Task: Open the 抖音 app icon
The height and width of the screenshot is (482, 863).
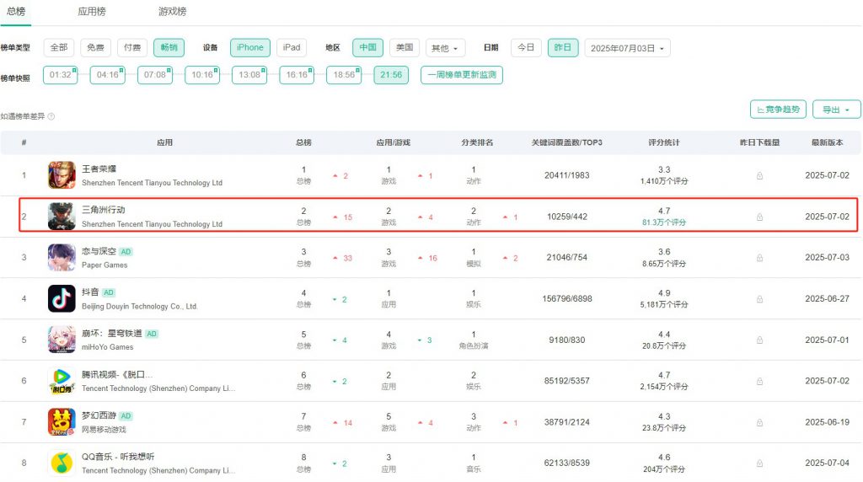Action: (62, 299)
